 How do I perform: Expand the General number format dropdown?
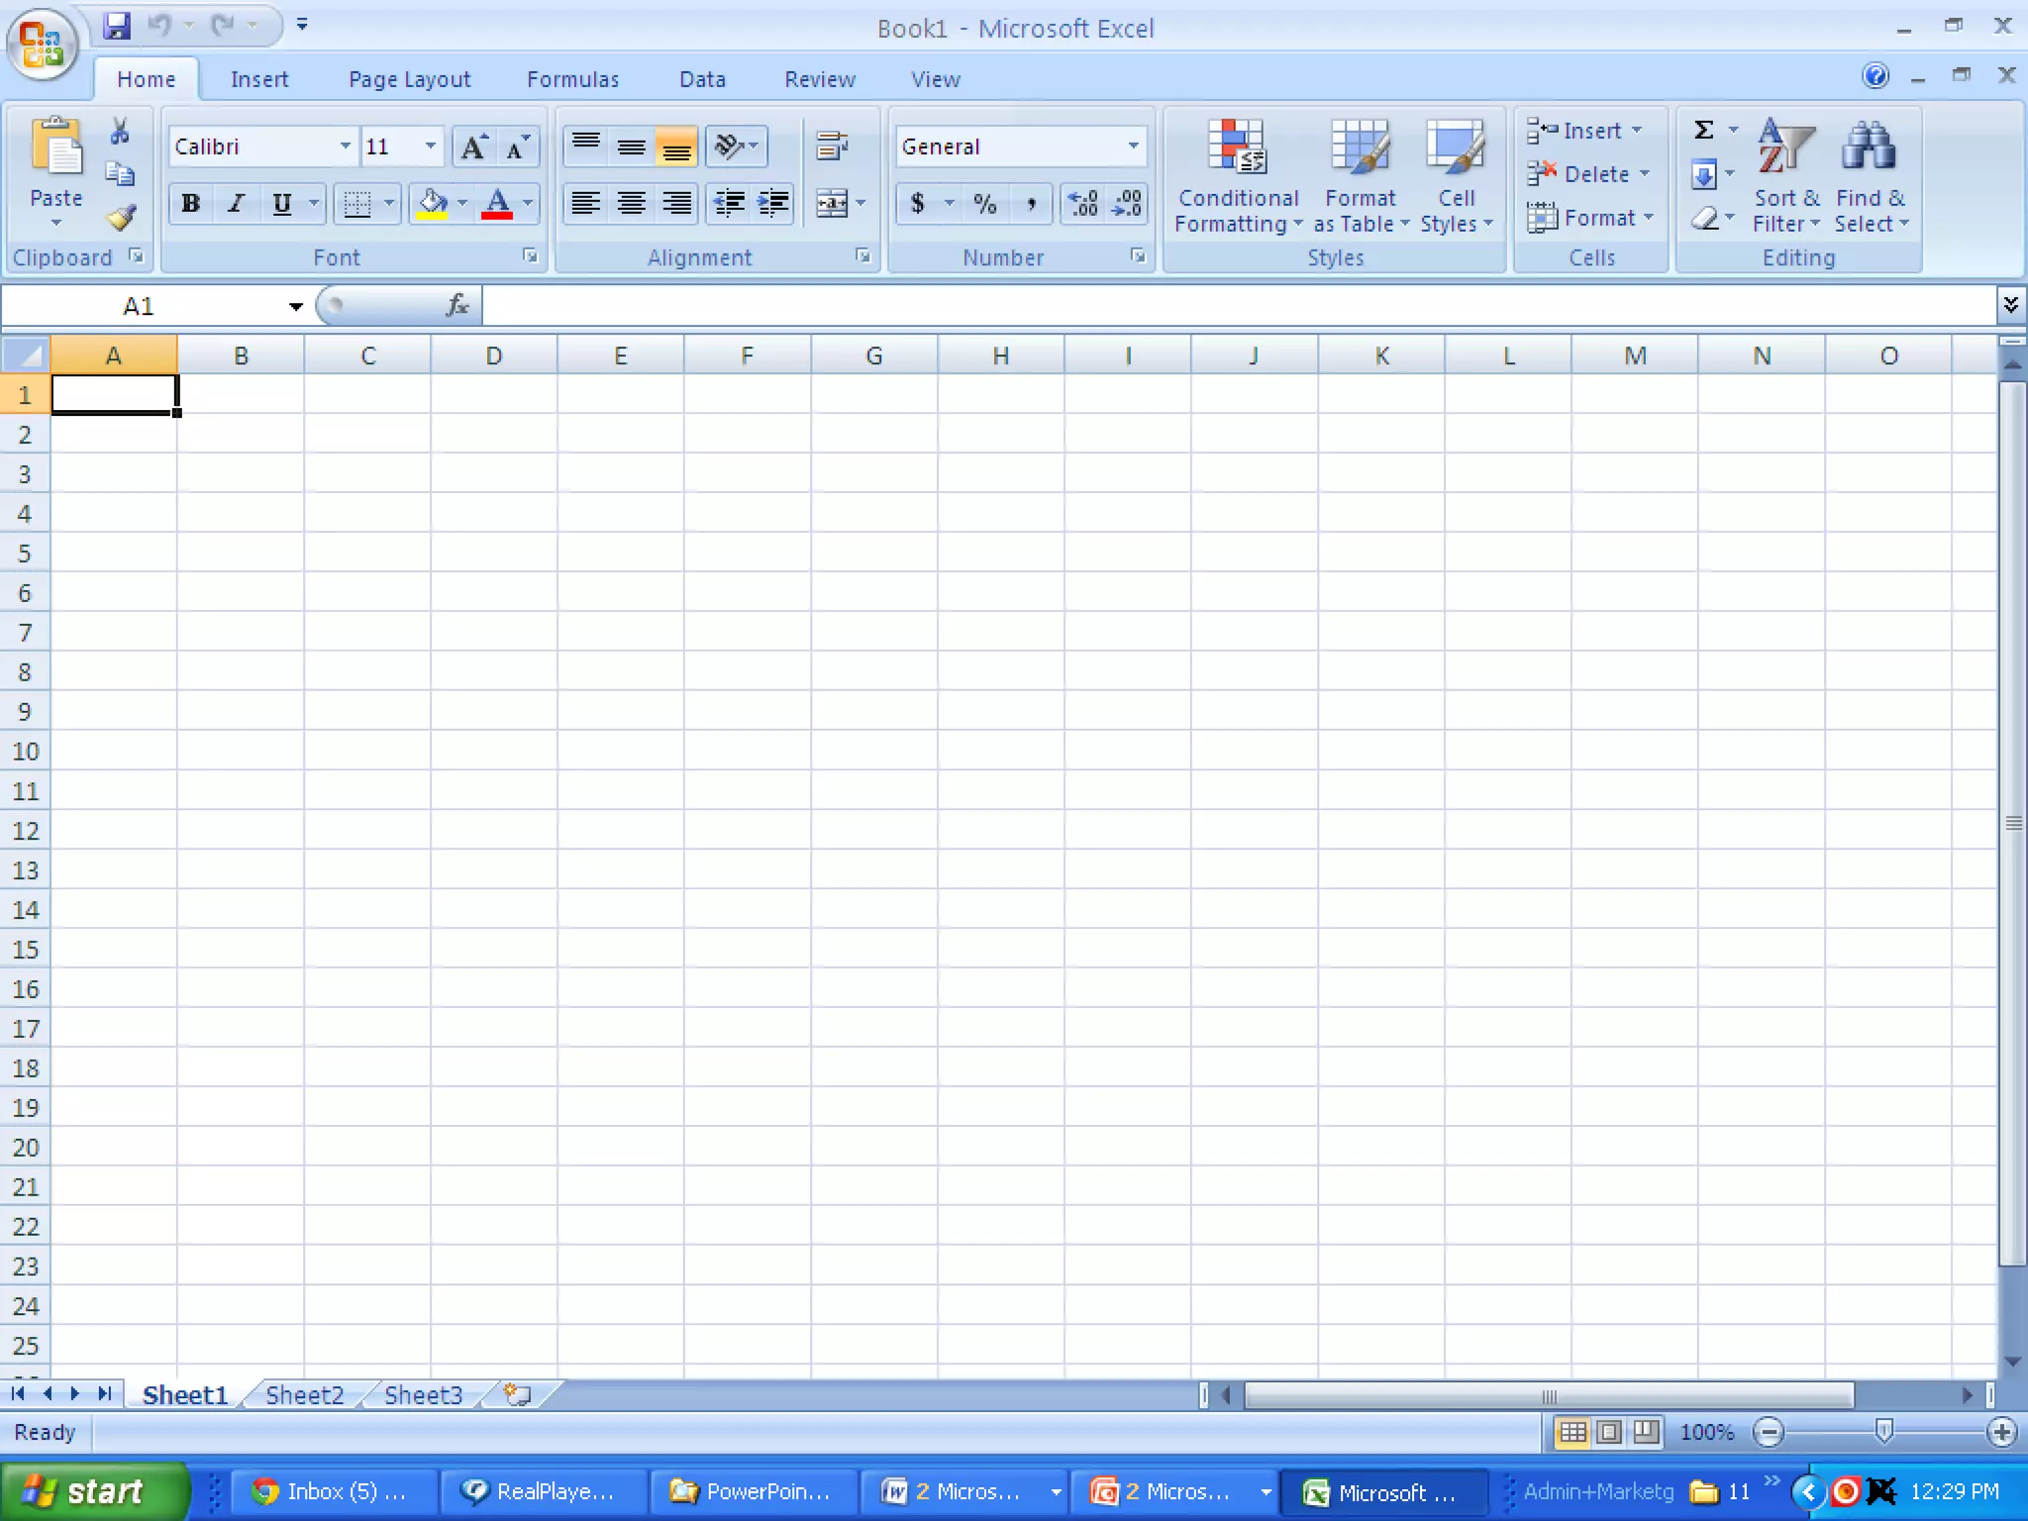pyautogui.click(x=1133, y=147)
